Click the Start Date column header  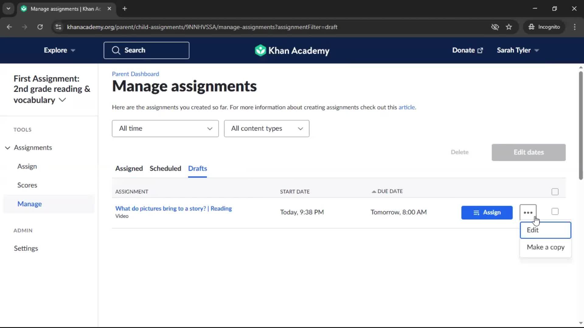pyautogui.click(x=295, y=192)
